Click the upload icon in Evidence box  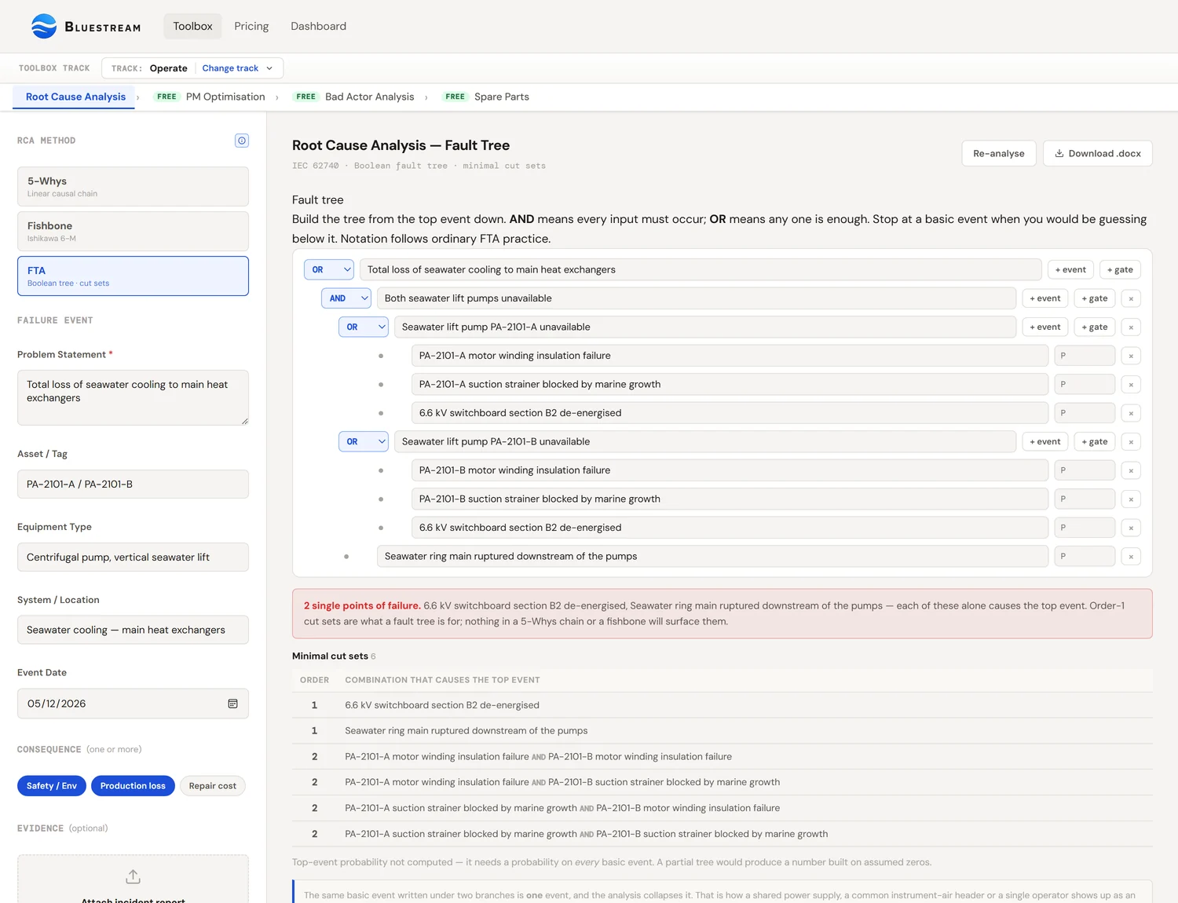[134, 876]
